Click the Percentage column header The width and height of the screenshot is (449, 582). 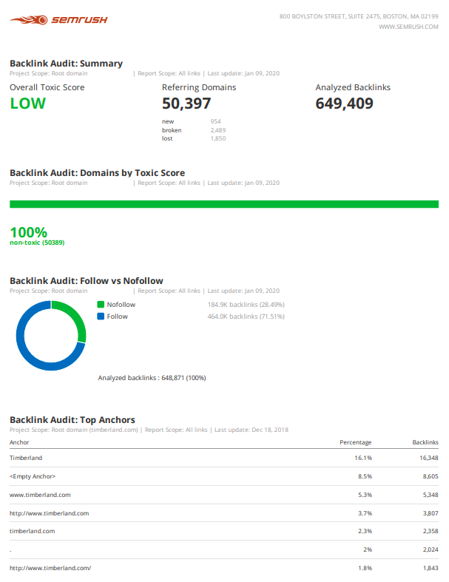(x=355, y=442)
